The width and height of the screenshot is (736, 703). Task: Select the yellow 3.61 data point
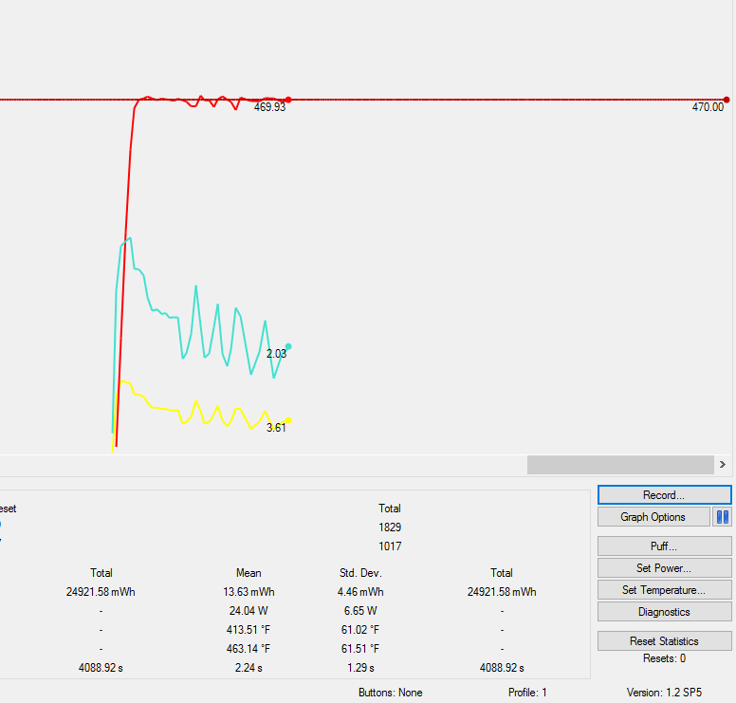pyautogui.click(x=288, y=420)
